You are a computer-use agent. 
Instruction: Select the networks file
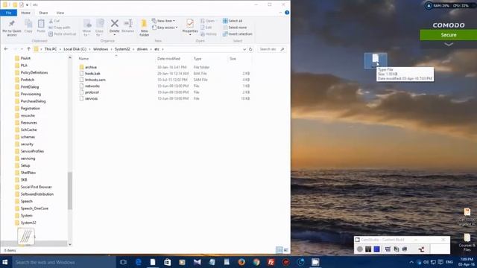click(92, 86)
